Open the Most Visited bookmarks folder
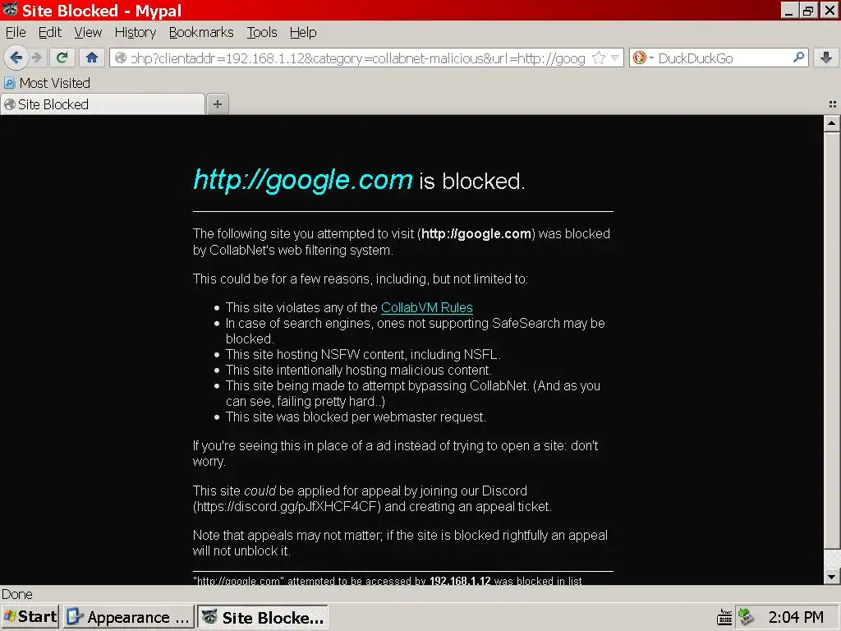The width and height of the screenshot is (841, 631). click(47, 83)
